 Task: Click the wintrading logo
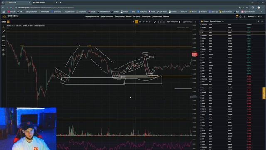pyautogui.click(x=11, y=17)
